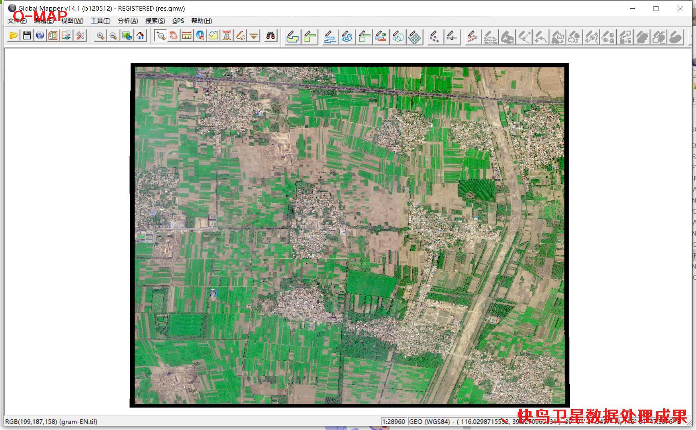Click the satellite image in map view

pyautogui.click(x=349, y=235)
